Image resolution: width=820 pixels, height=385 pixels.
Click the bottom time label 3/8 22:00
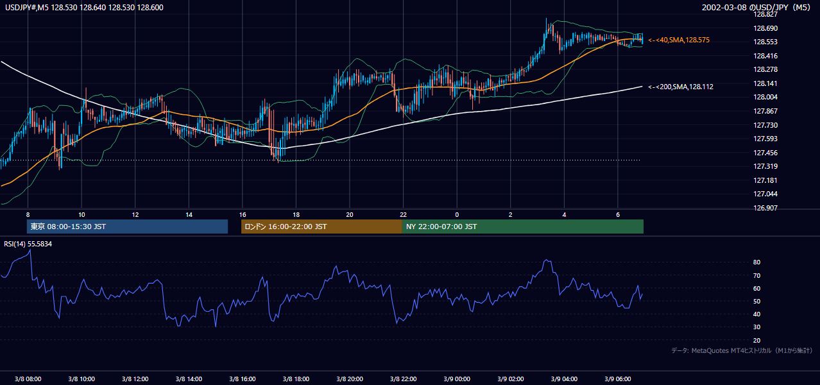pyautogui.click(x=404, y=379)
